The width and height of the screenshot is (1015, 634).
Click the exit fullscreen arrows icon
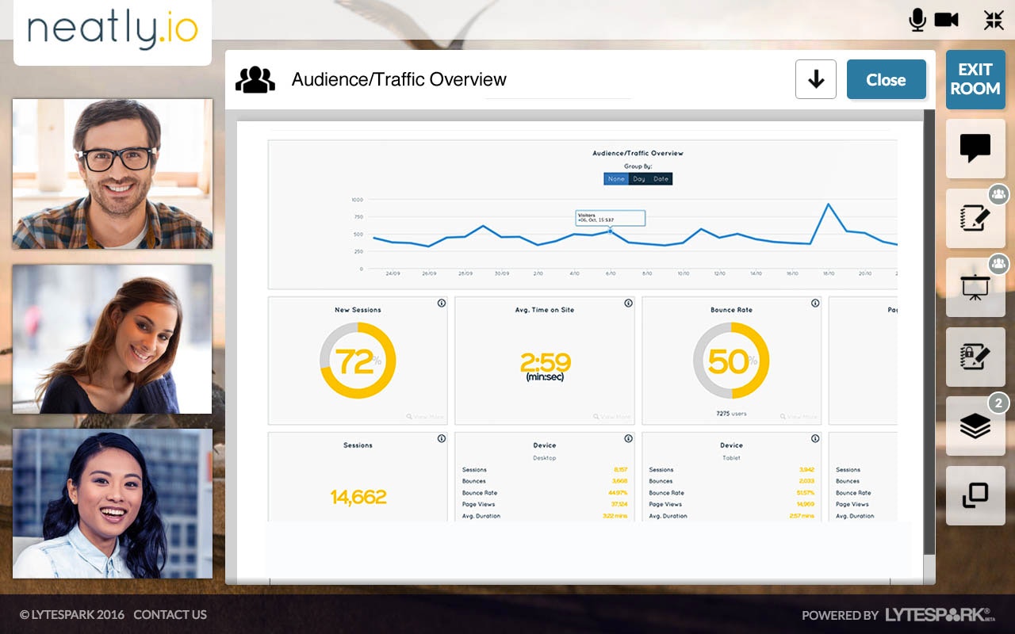pos(994,20)
